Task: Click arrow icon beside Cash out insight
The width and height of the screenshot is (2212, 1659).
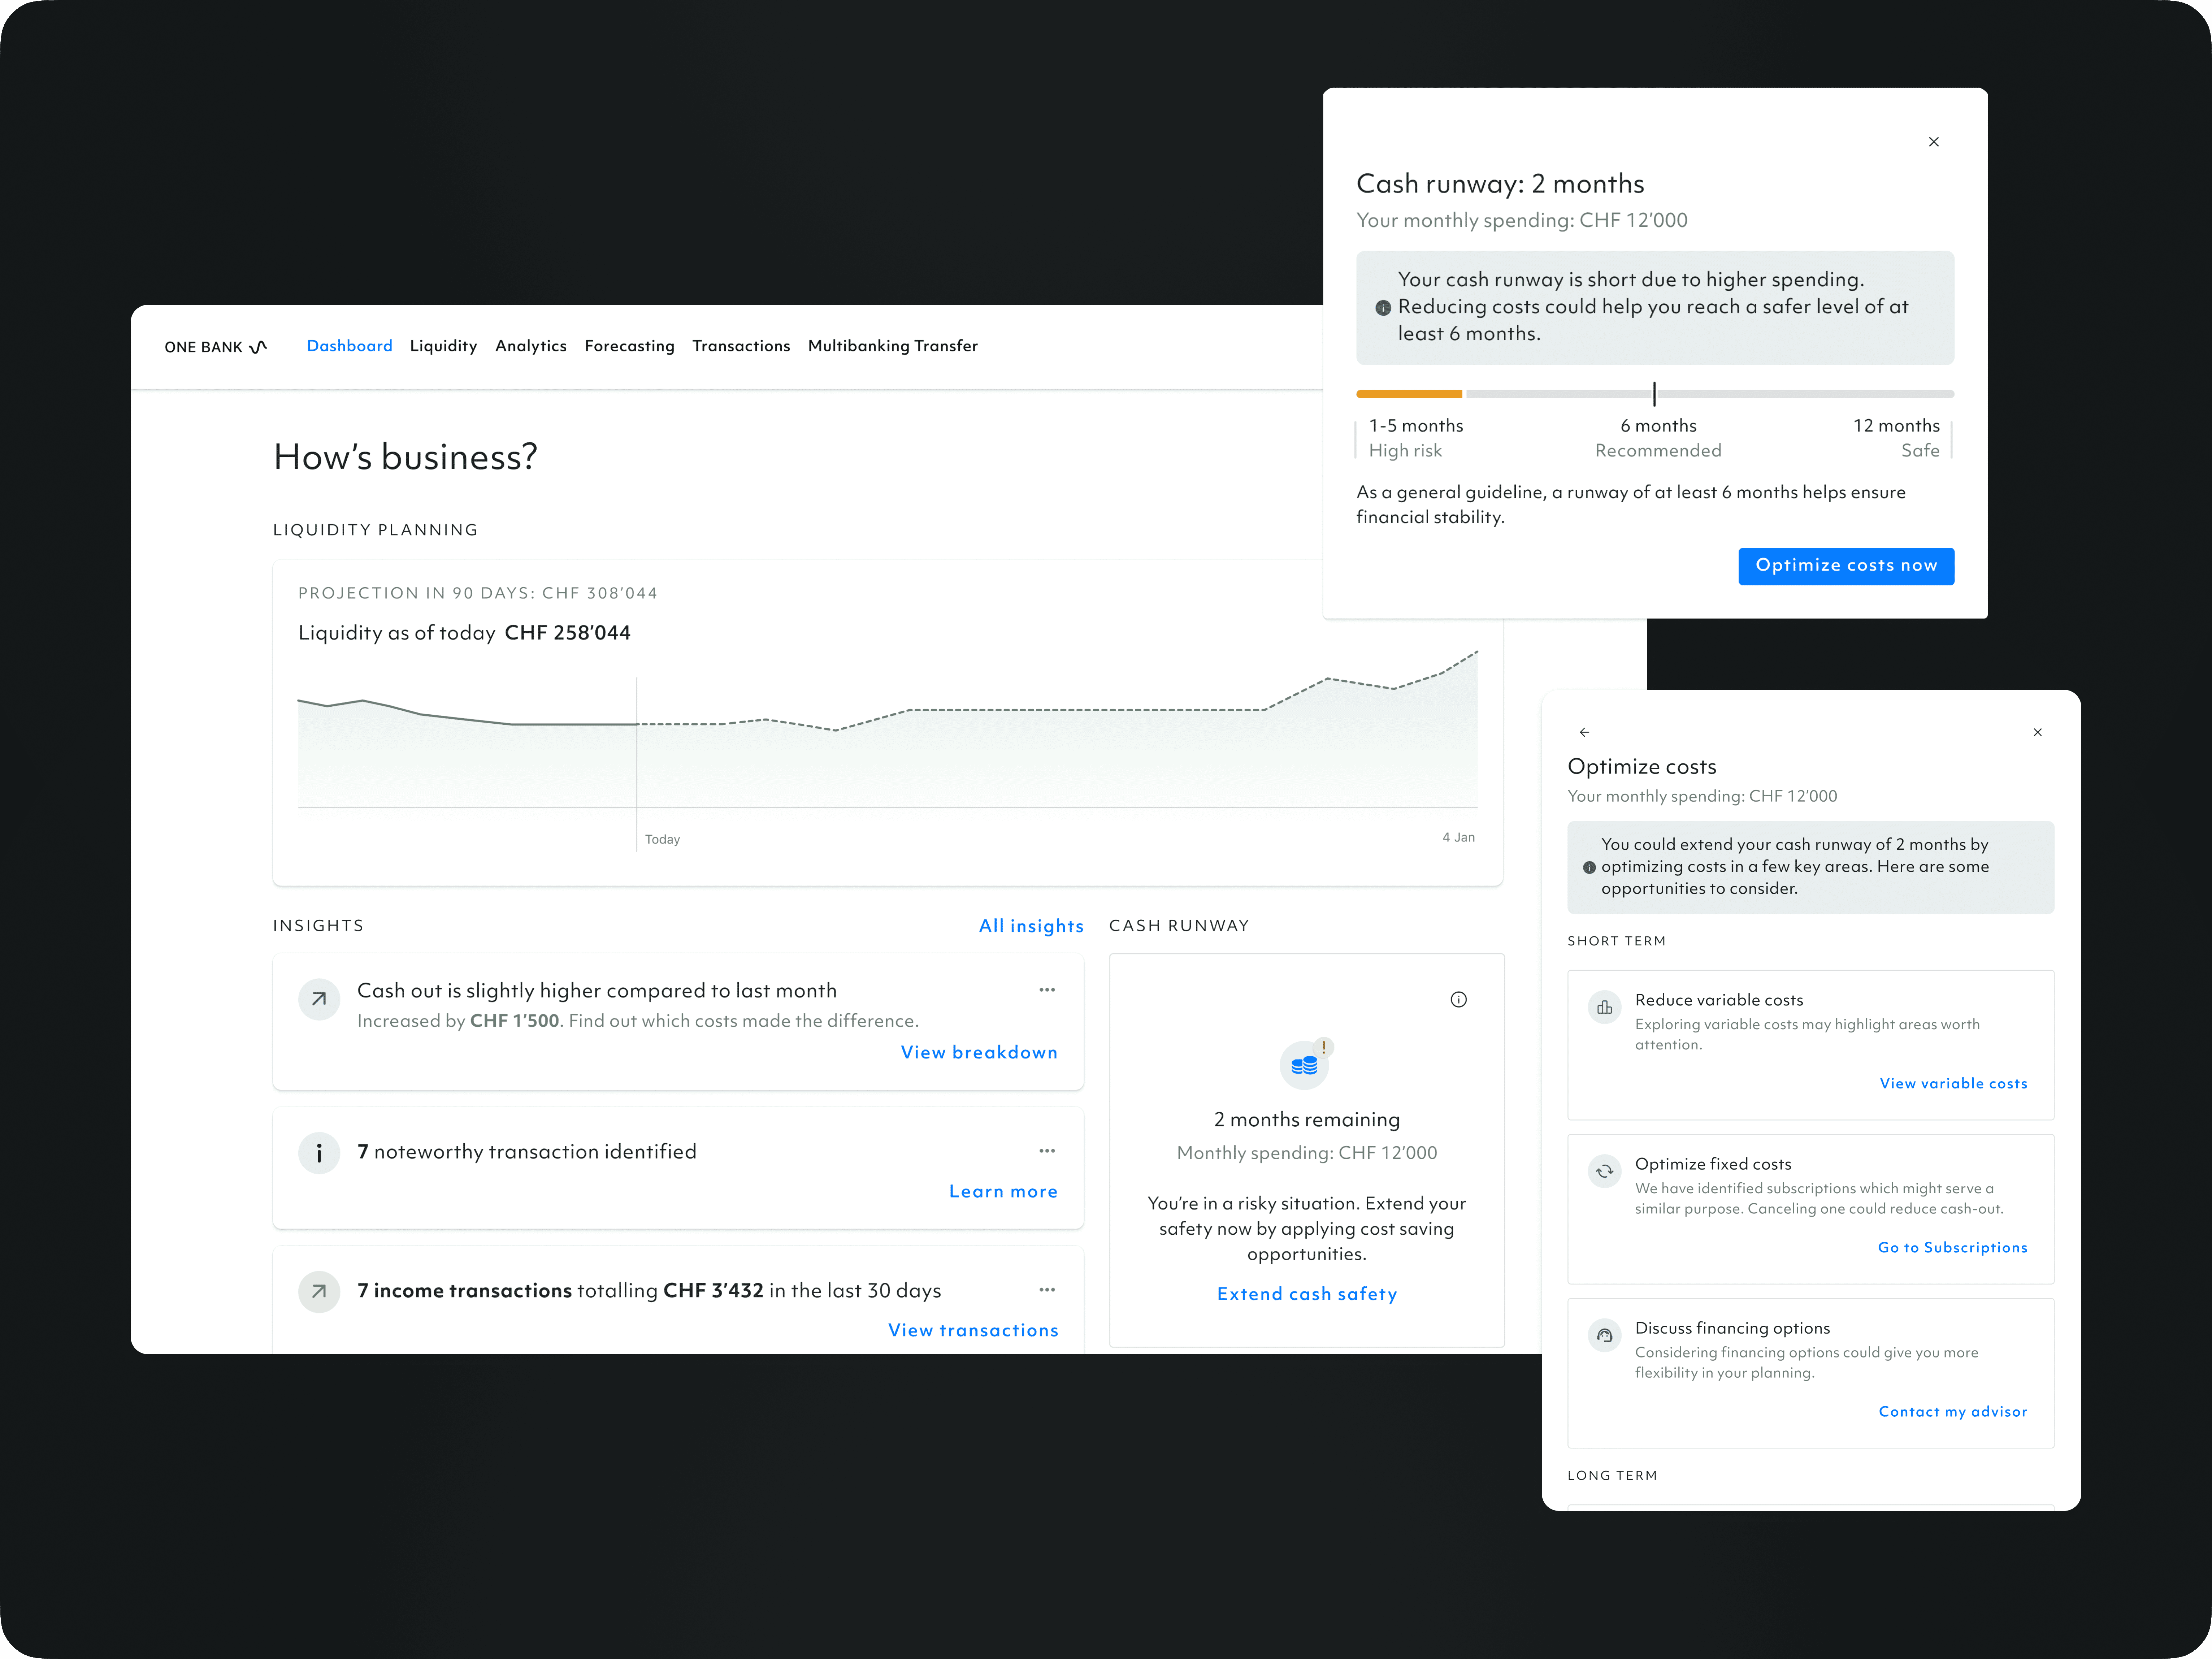Action: pyautogui.click(x=319, y=999)
